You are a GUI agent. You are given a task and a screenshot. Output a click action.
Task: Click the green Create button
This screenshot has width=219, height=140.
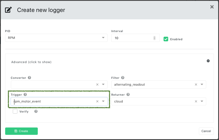coord(21,131)
